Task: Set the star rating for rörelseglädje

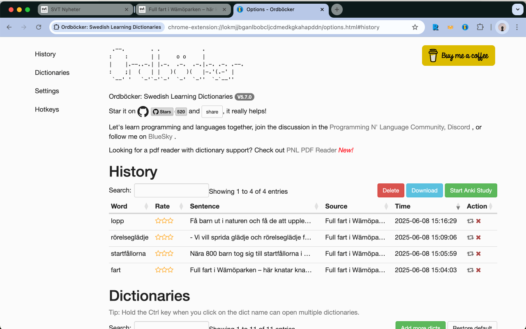Action: [x=164, y=237]
